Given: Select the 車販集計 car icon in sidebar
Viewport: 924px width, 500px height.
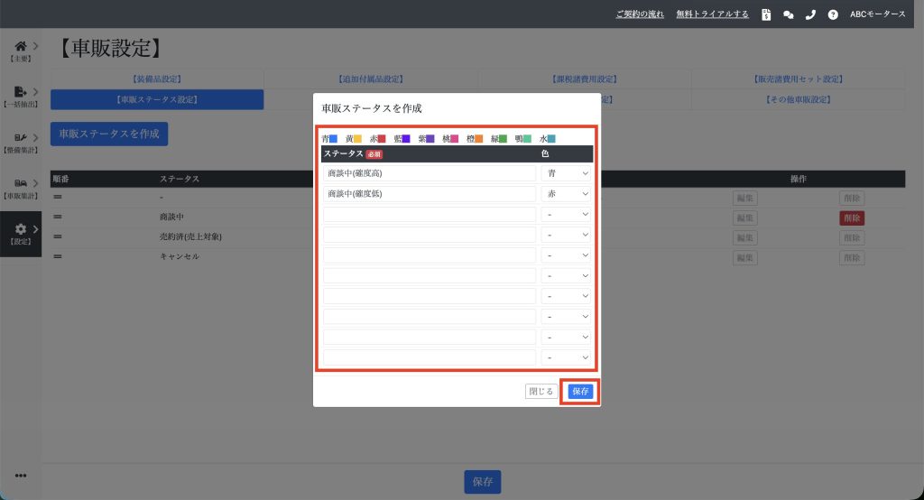Looking at the screenshot, I should click(21, 184).
